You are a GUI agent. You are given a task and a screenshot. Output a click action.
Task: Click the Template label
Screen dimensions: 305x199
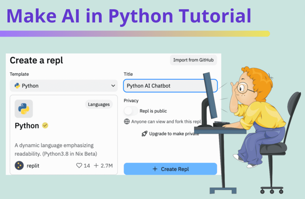tap(19, 74)
